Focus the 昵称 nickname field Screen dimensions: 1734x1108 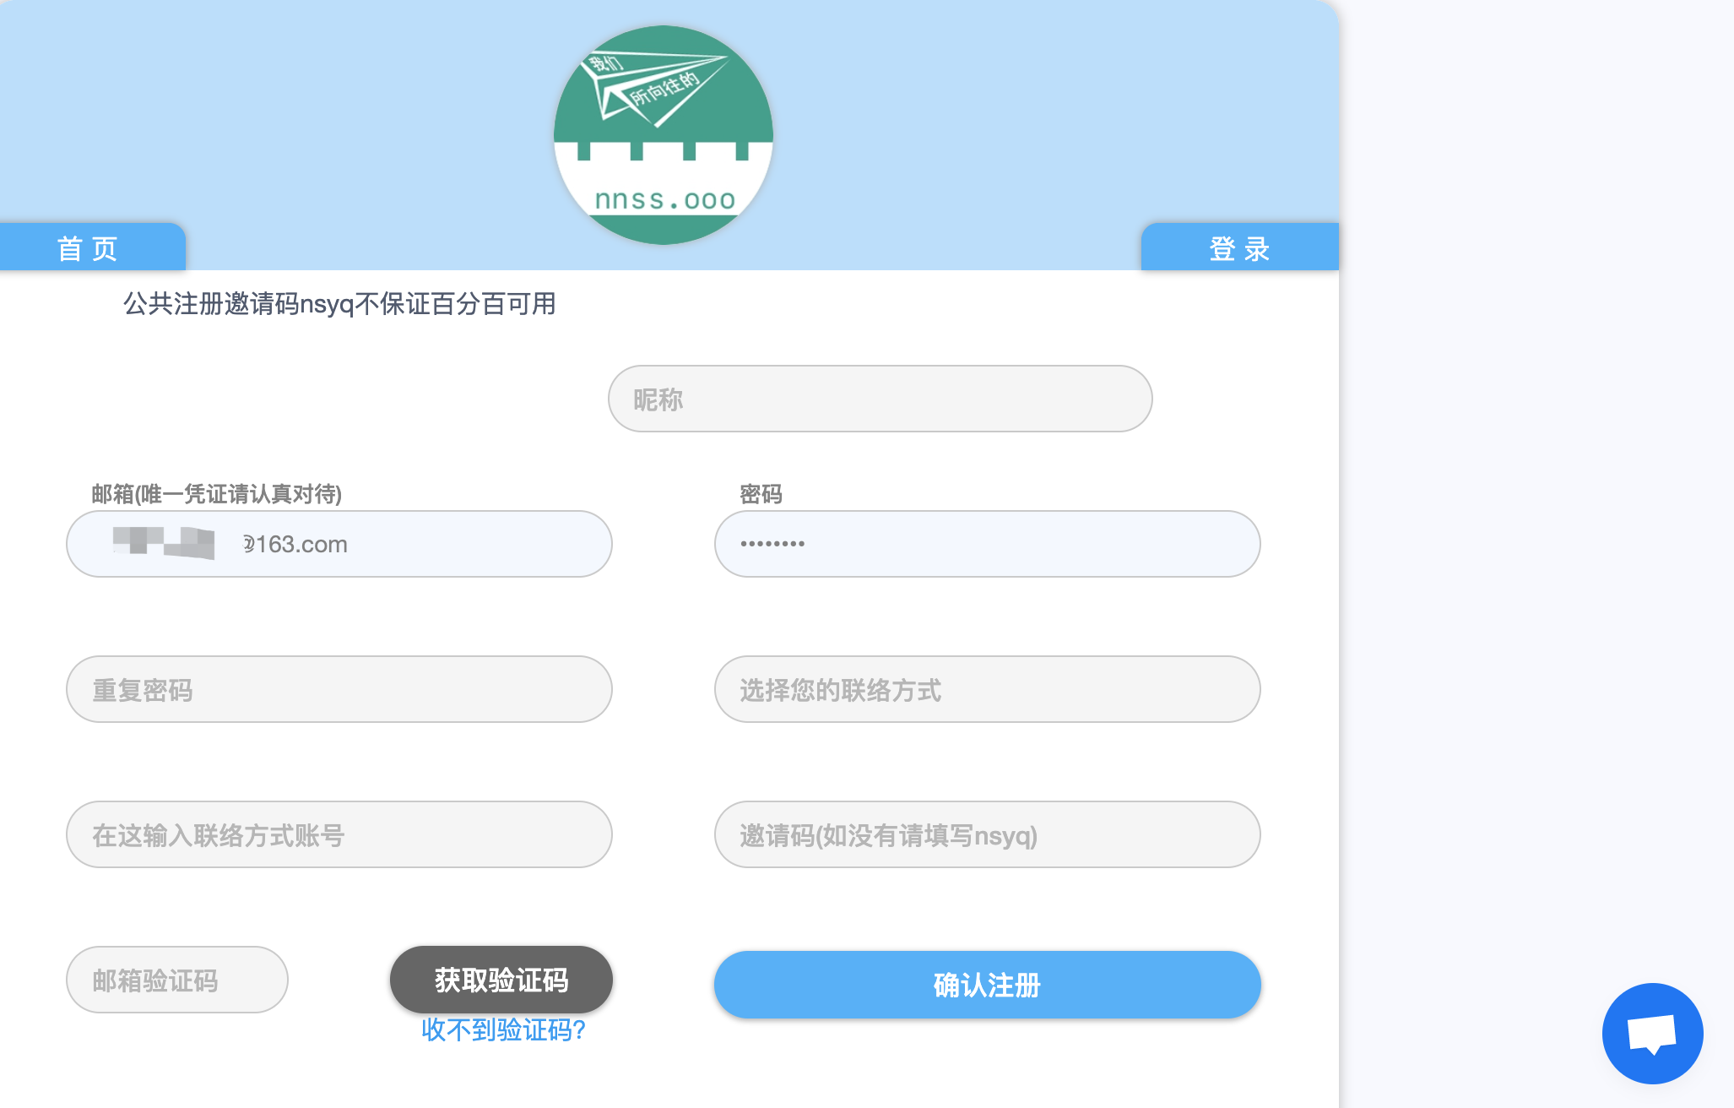tap(880, 399)
